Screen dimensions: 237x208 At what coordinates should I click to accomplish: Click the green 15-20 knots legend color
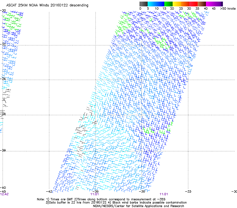168,4
